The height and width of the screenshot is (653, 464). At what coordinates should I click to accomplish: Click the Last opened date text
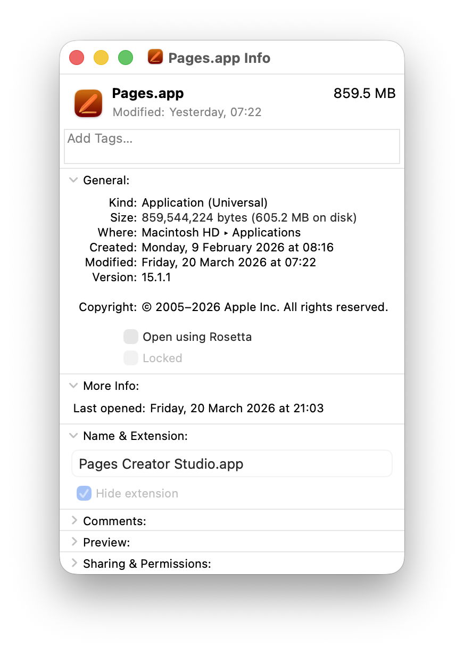(236, 408)
